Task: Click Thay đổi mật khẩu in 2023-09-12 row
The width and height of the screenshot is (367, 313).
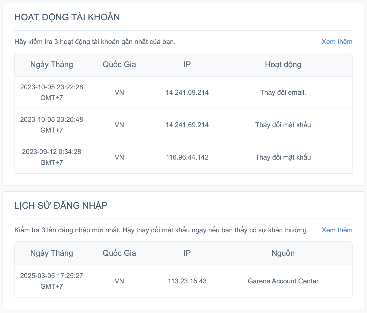Action: click(283, 157)
